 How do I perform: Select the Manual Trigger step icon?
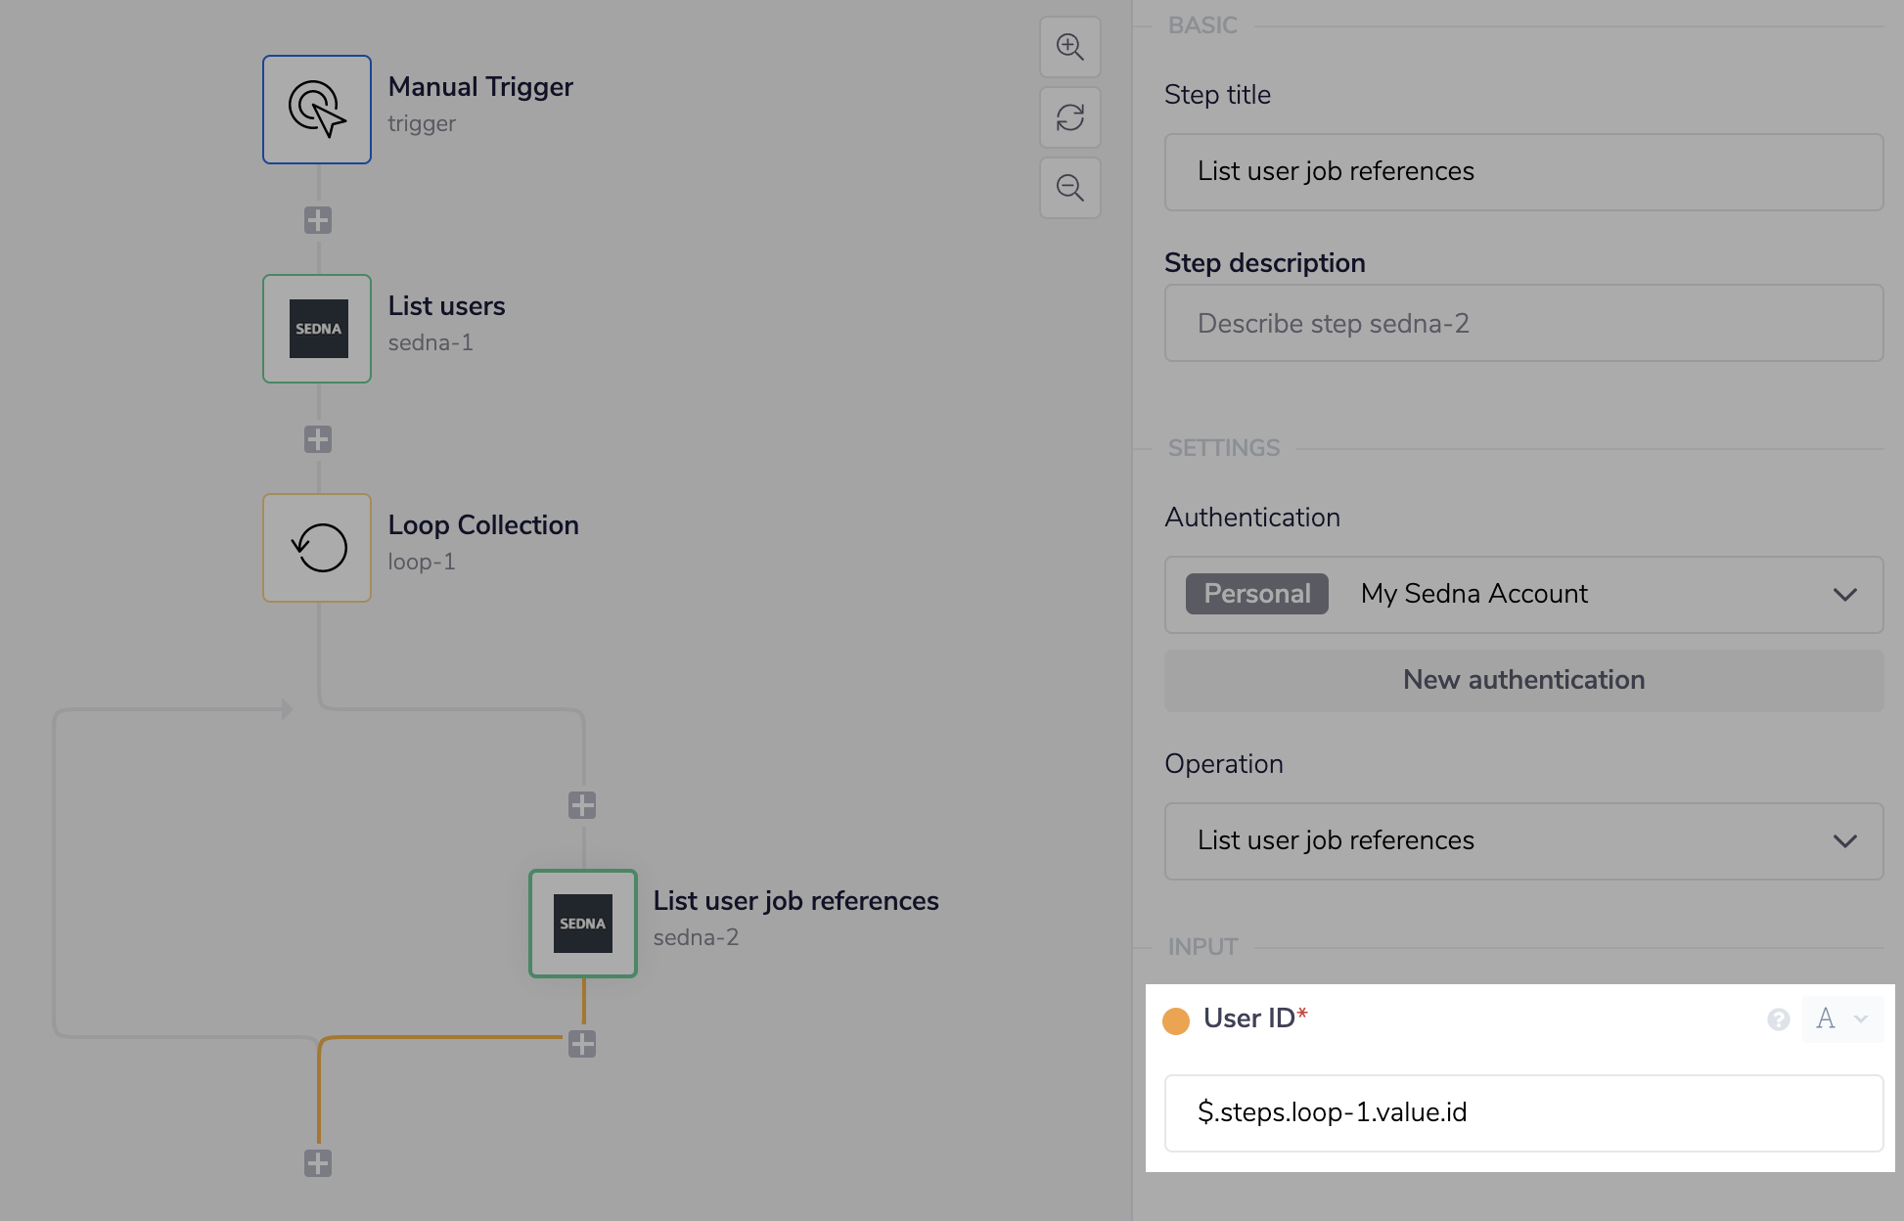pos(316,109)
